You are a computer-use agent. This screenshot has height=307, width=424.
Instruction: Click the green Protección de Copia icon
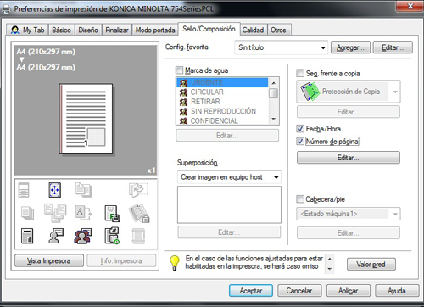click(x=310, y=92)
